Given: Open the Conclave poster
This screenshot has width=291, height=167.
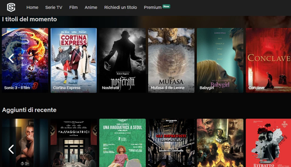Looking at the screenshot, I should pos(268,61).
